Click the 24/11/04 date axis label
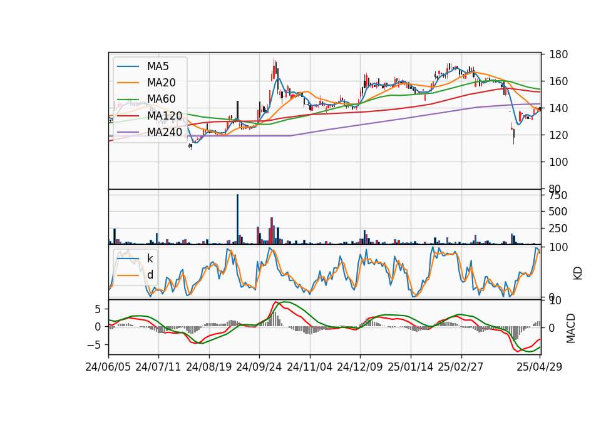601x432 pixels. [309, 367]
